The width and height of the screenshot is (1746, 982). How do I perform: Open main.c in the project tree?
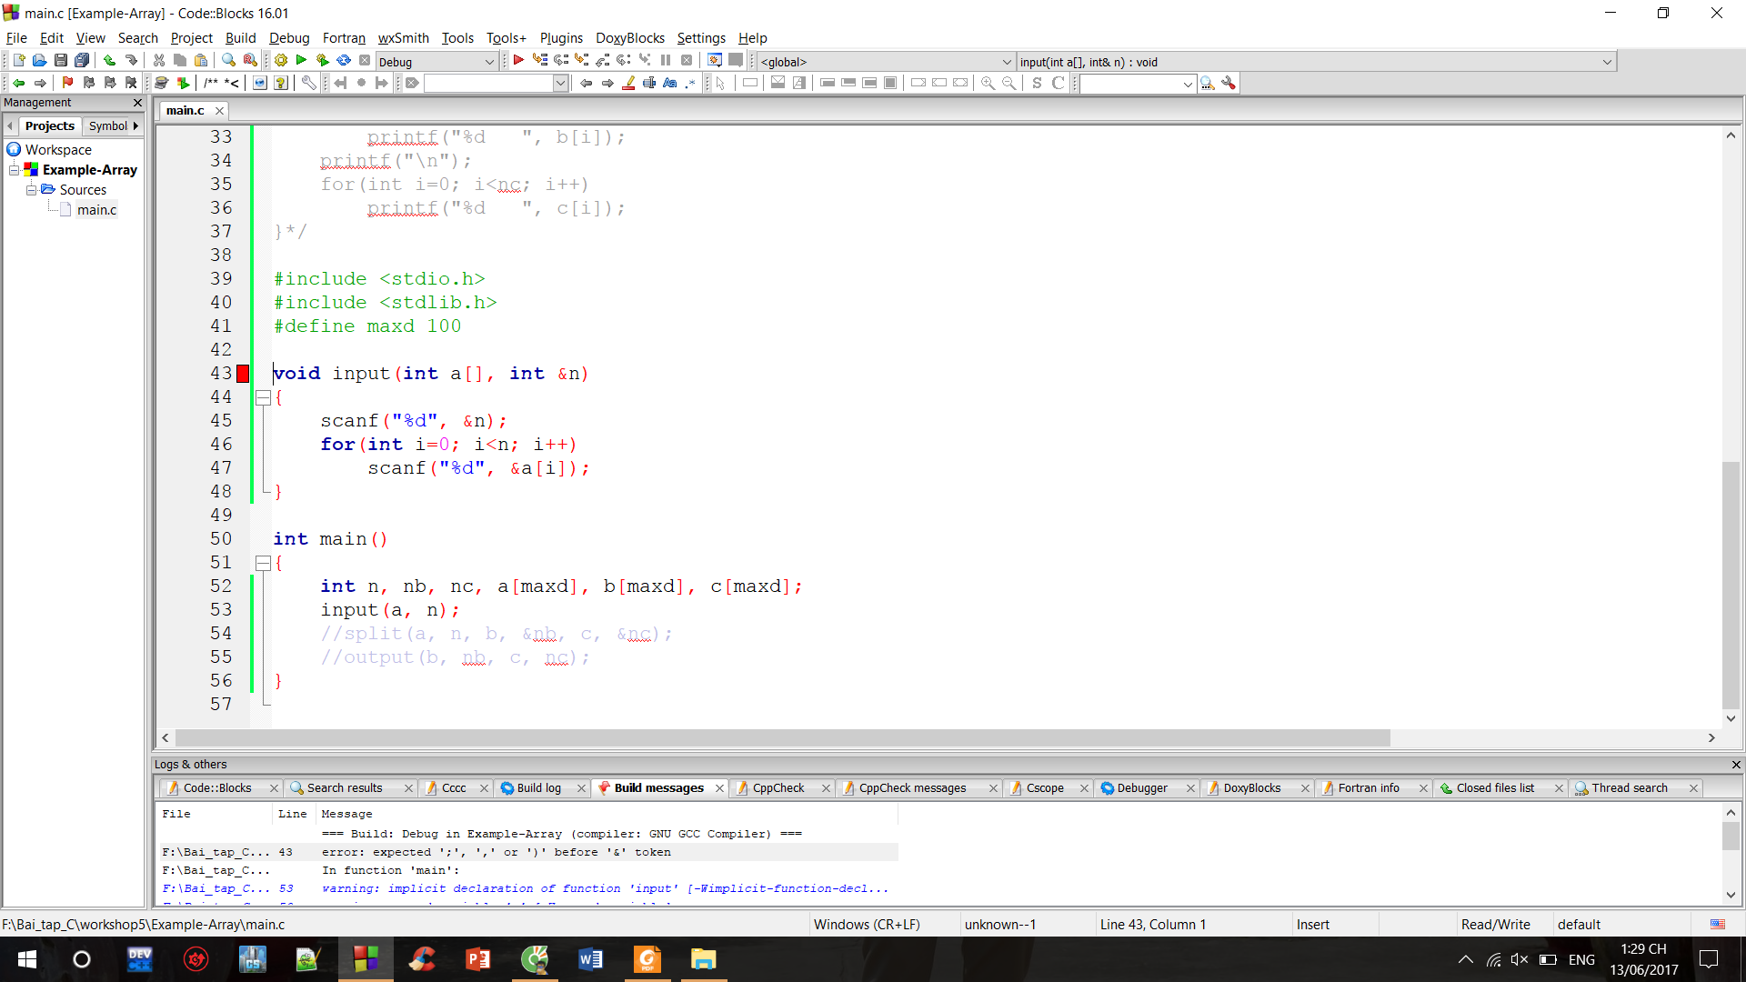[x=96, y=210]
